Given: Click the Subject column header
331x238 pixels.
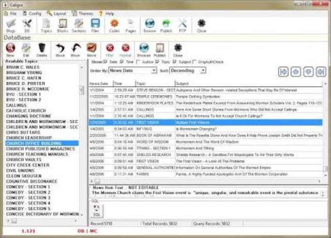Looking at the screenshot, I should click(249, 84).
